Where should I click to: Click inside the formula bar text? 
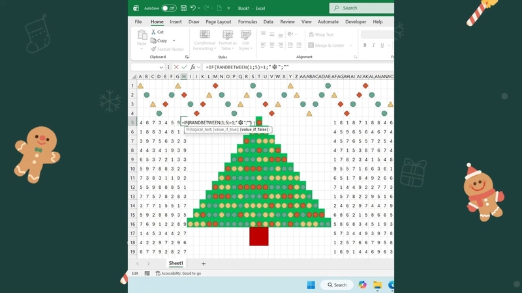click(x=298, y=67)
